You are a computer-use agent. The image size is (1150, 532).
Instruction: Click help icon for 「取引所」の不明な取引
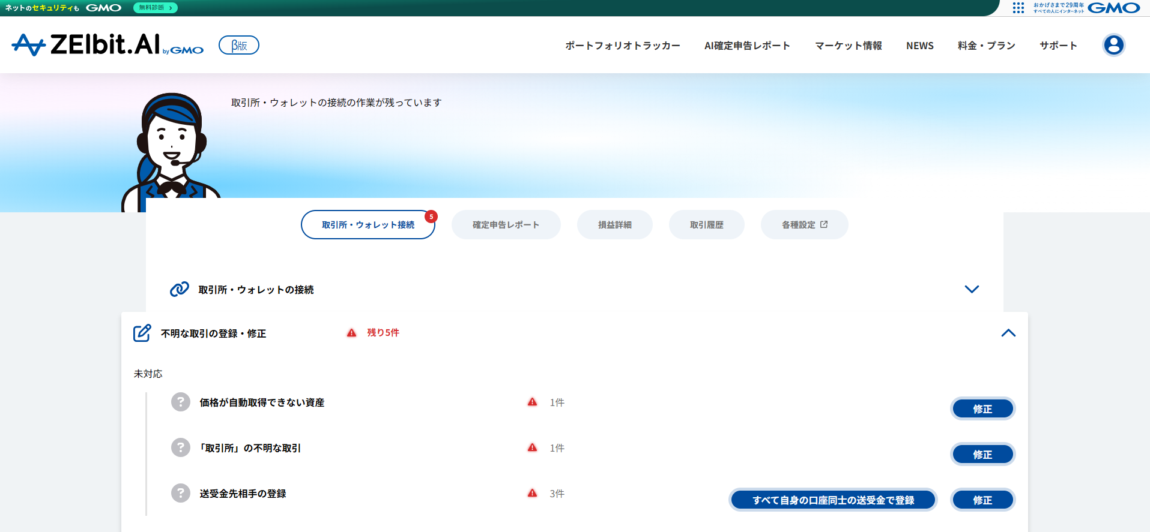point(181,447)
